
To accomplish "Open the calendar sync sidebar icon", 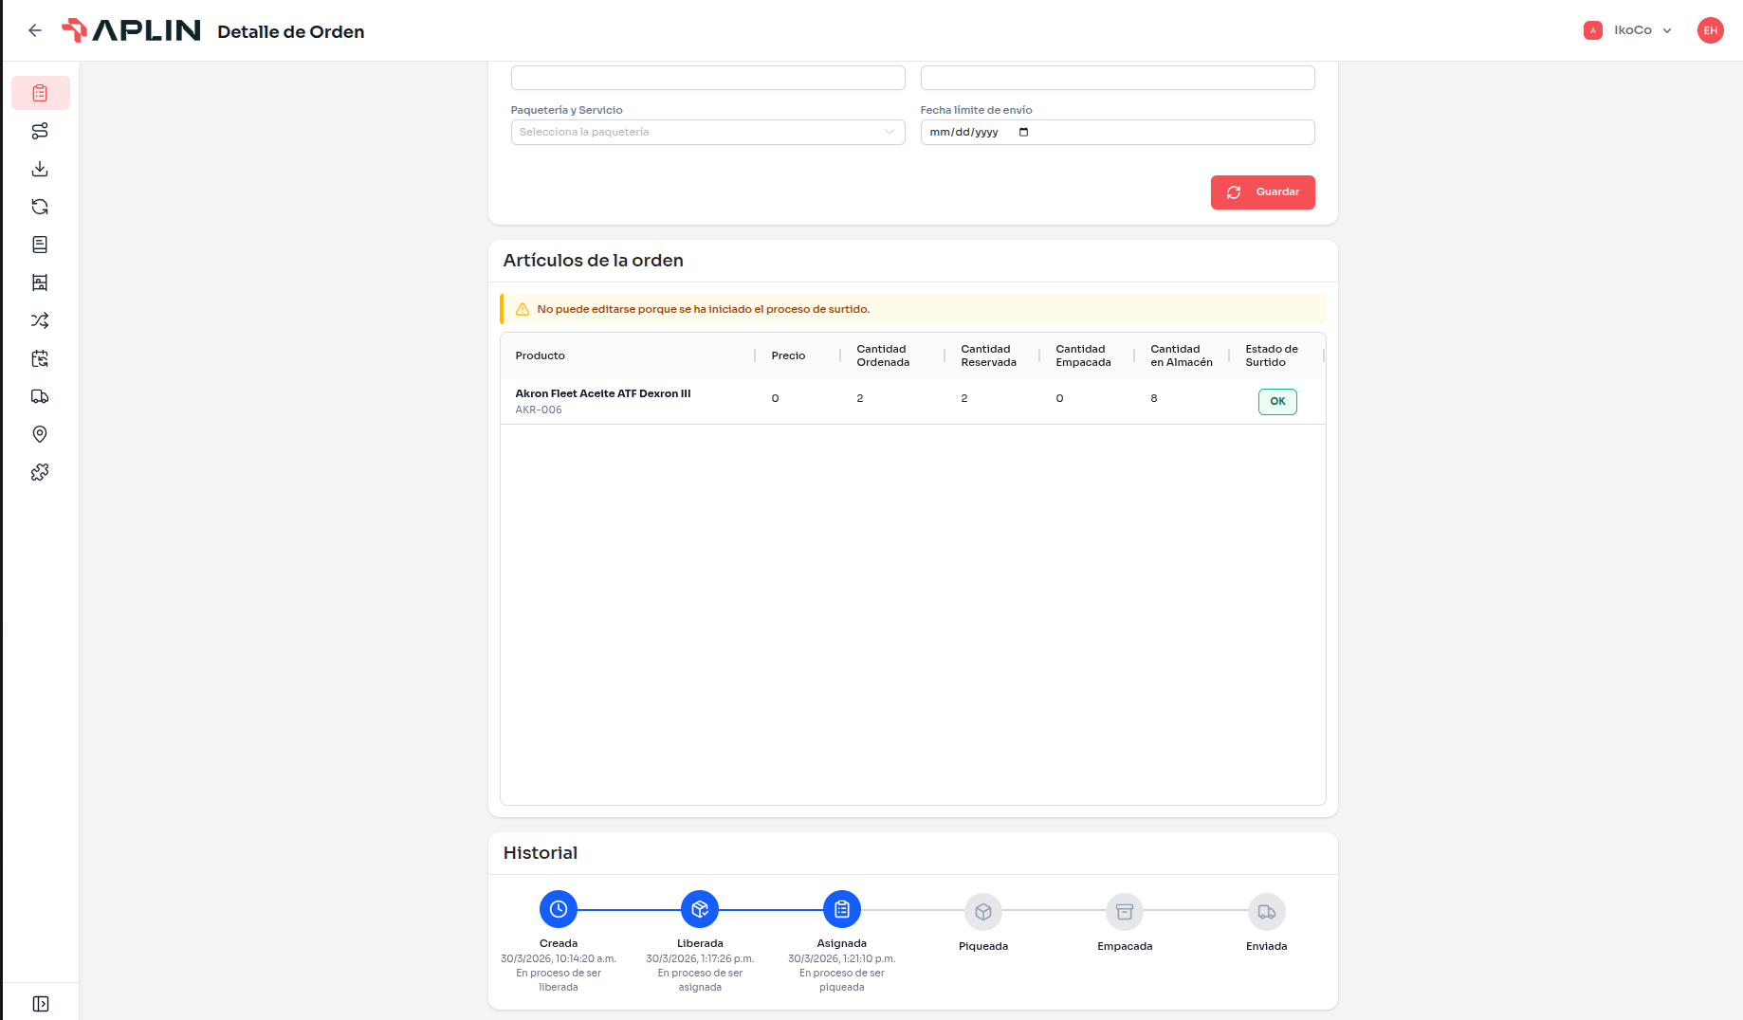I will 40,358.
